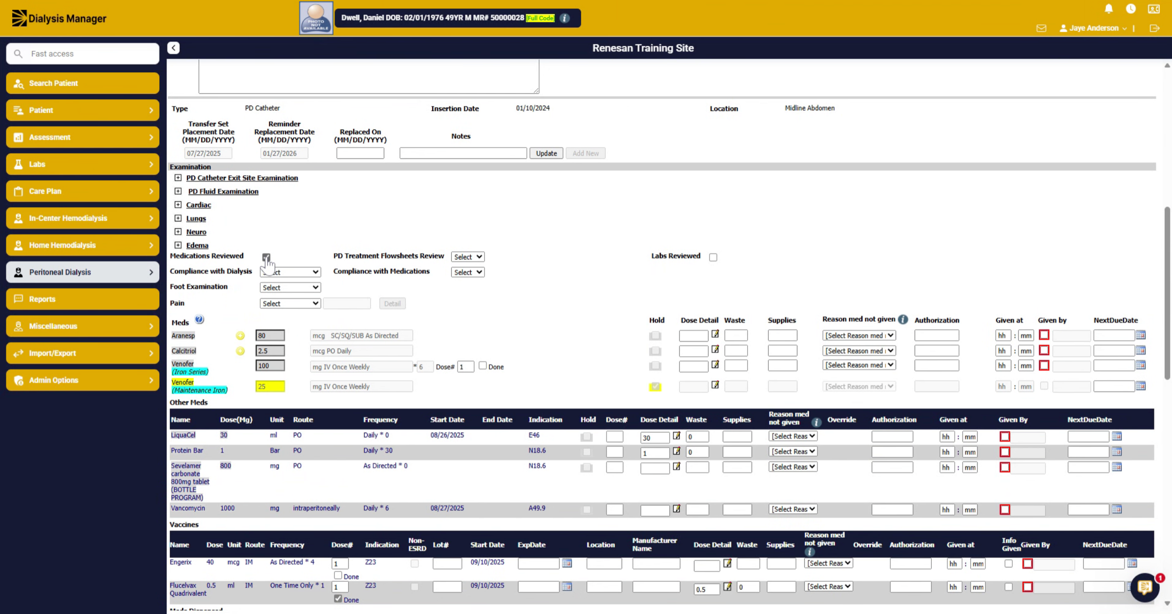The width and height of the screenshot is (1172, 614).
Task: Click the contact card icon in header
Action: pyautogui.click(x=1154, y=9)
